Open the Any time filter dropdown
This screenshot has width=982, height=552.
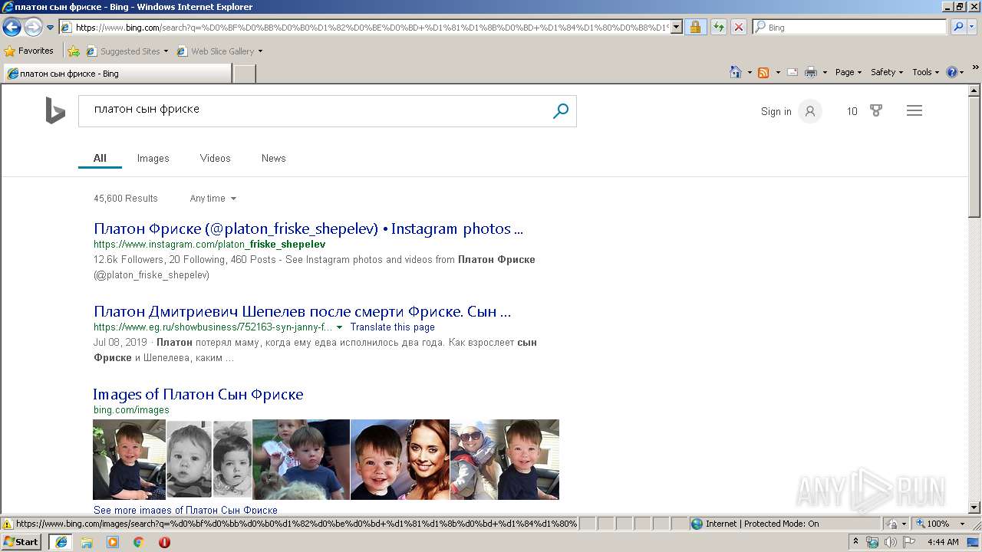coord(213,198)
